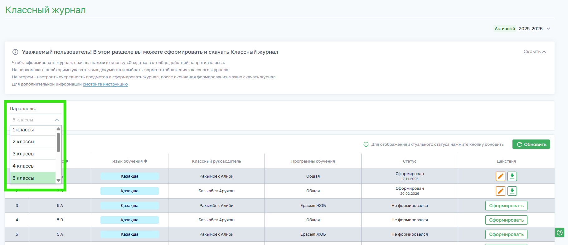Image resolution: width=568 pixels, height=245 pixels.
Task: Click Қазақша tag in row 5
Action: click(x=129, y=234)
